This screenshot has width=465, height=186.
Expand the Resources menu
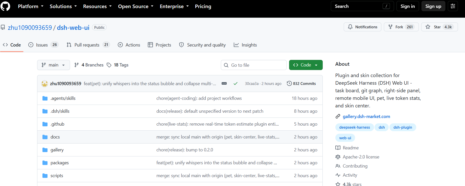[x=97, y=6]
